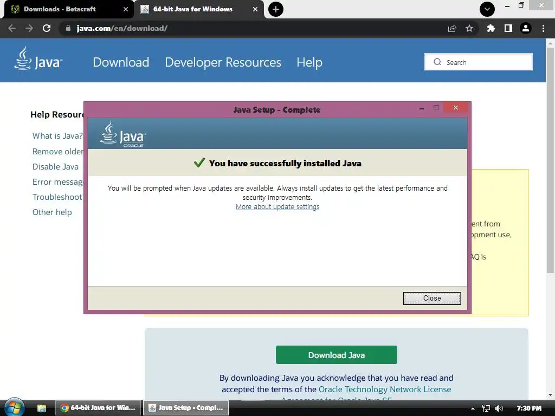Close the Downloads - Betacraft tab
555x416 pixels.
pyautogui.click(x=126, y=9)
